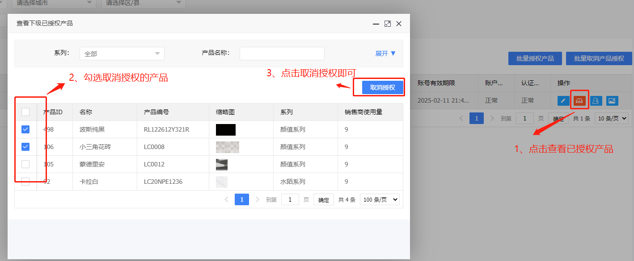Click the 批量取消产品授权 button
Screen dimensions: 634x261
[599, 58]
